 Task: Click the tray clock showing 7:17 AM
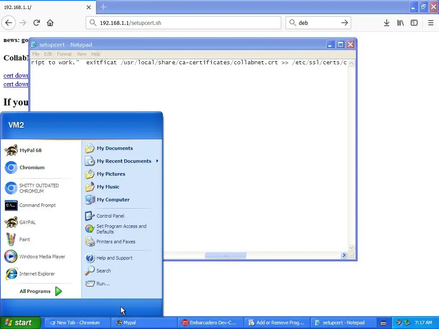click(423, 323)
